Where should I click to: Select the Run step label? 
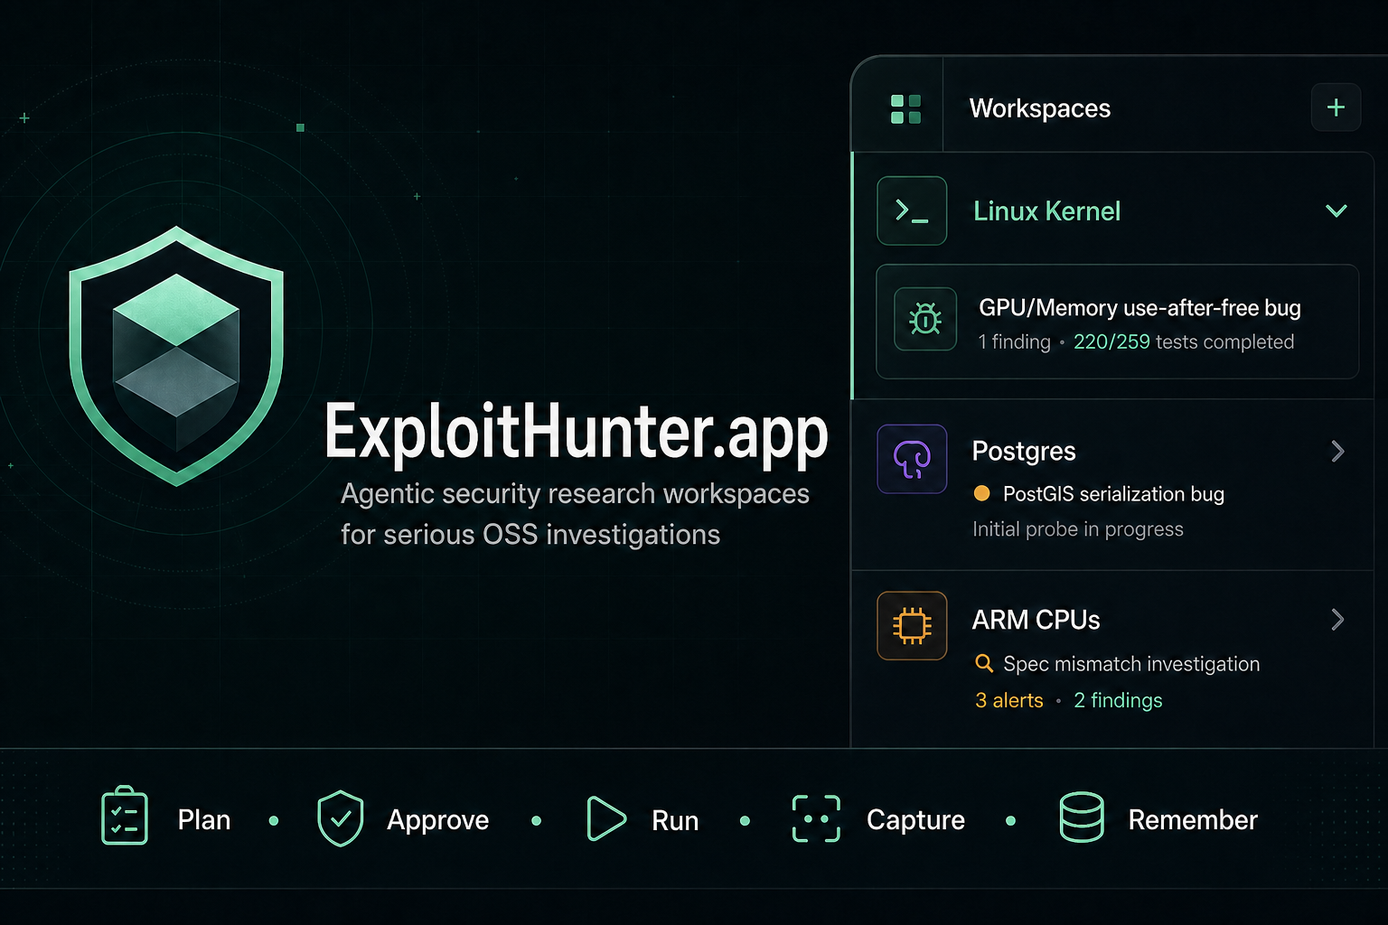click(675, 821)
